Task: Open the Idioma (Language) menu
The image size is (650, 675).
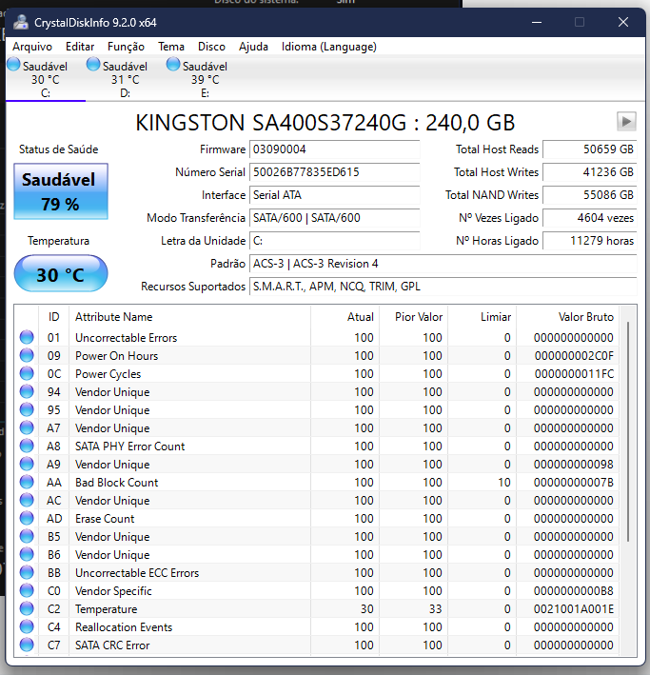Action: click(329, 47)
